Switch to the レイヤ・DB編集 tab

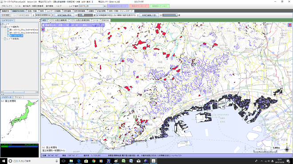pyautogui.click(x=54, y=11)
